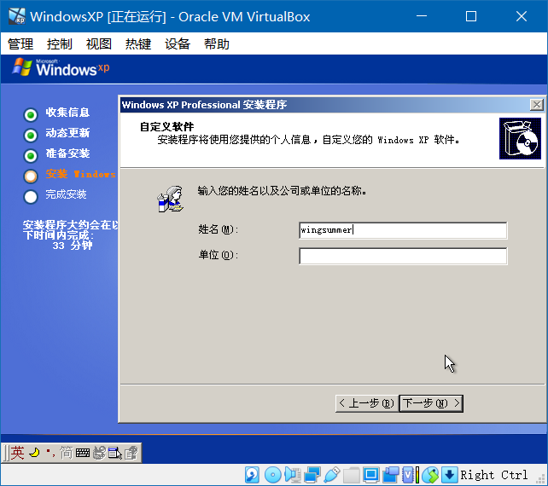Image resolution: width=548 pixels, height=486 pixels.
Task: Click the audio settings status icon
Action: (293, 475)
